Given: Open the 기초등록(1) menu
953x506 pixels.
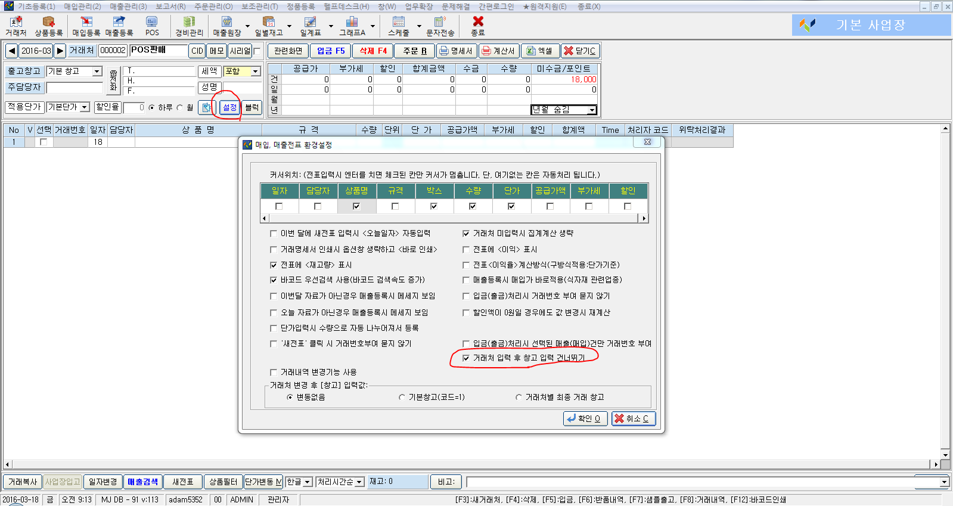Looking at the screenshot, I should (36, 7).
